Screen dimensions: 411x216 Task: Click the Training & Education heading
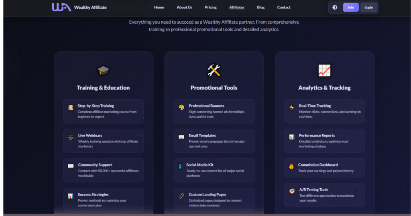[x=103, y=88]
